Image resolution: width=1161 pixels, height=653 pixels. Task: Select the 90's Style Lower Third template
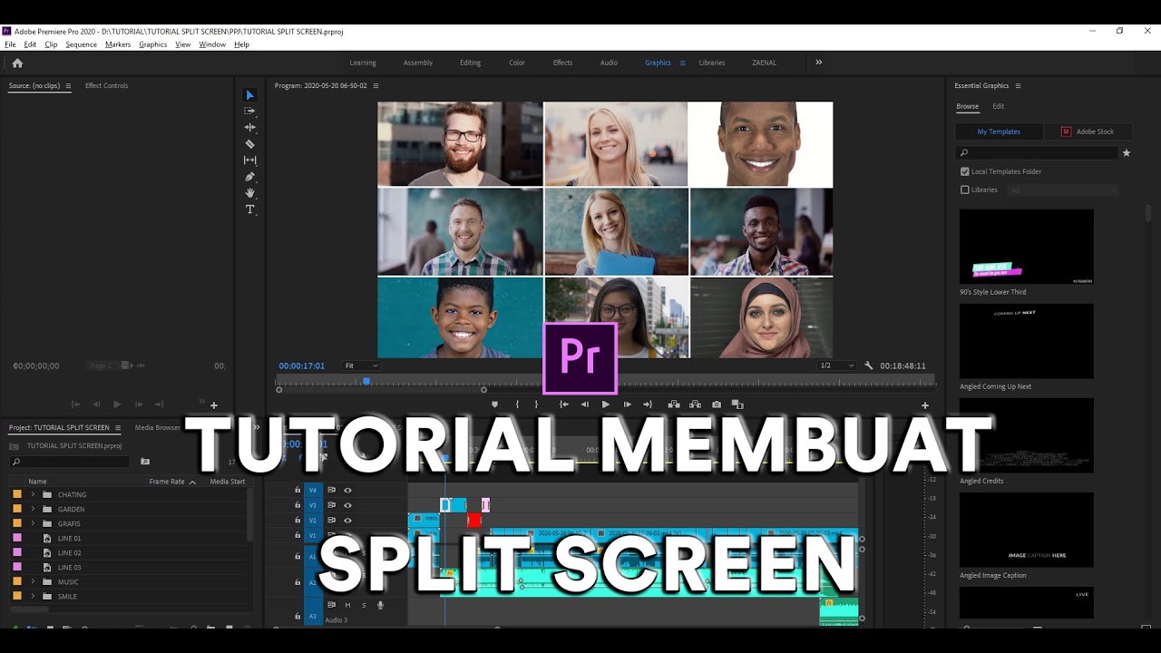[x=1027, y=247]
